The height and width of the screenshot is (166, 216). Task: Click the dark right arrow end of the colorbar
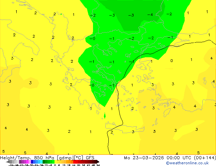coord(98,162)
